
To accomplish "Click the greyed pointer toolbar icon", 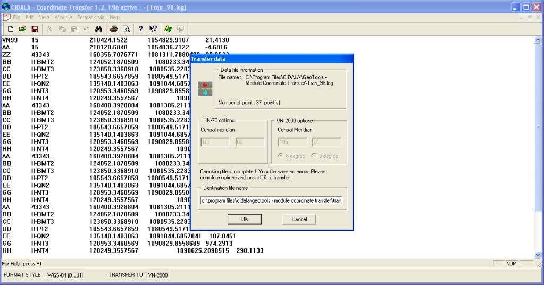I will click(x=180, y=29).
